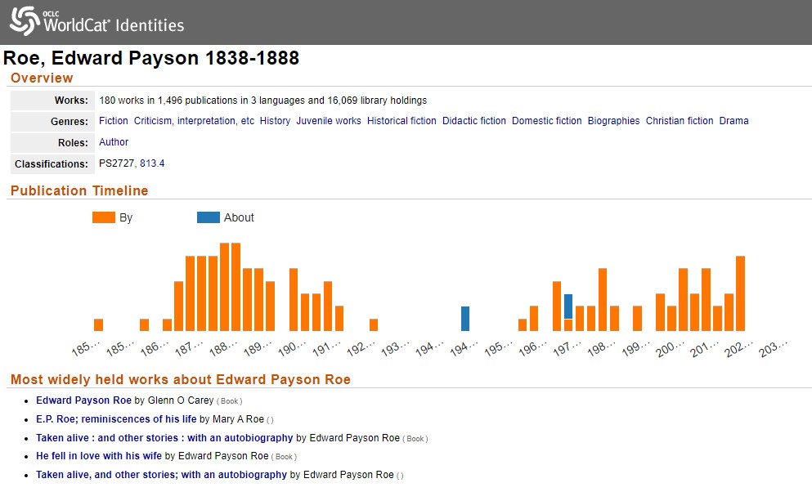The height and width of the screenshot is (492, 812).
Task: Open the Historical fiction genre link
Action: coord(402,121)
